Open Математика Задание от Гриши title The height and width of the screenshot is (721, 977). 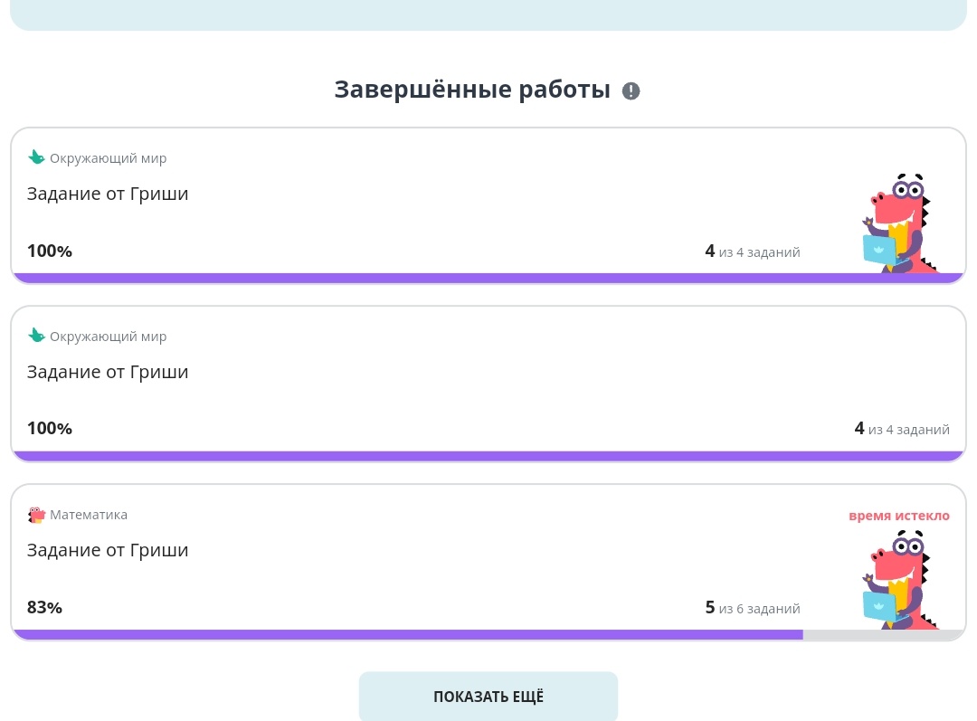(107, 550)
